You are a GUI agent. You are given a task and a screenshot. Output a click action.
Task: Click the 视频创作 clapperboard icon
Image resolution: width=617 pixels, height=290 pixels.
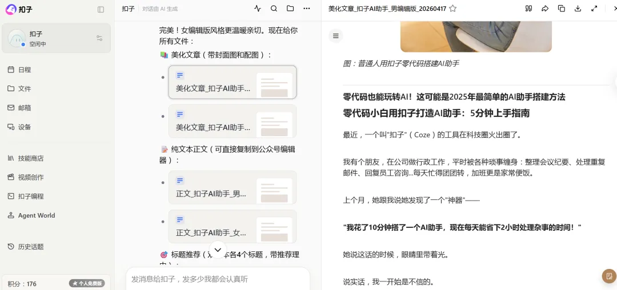pyautogui.click(x=11, y=177)
